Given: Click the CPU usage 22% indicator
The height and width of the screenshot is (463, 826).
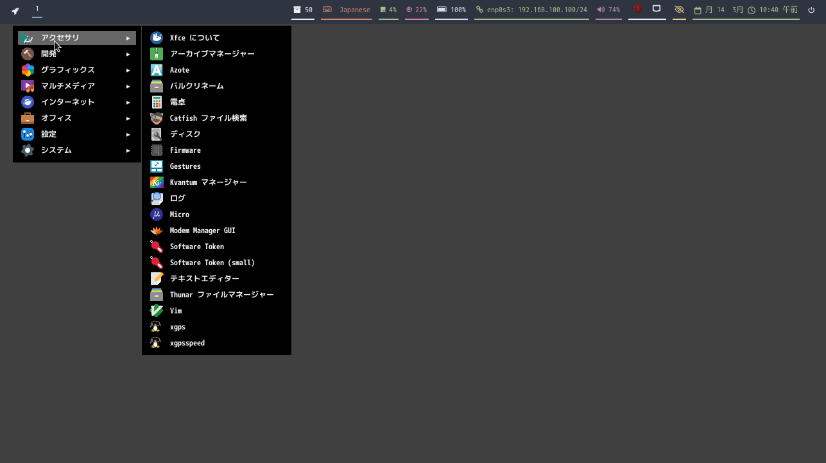Looking at the screenshot, I should tap(417, 10).
